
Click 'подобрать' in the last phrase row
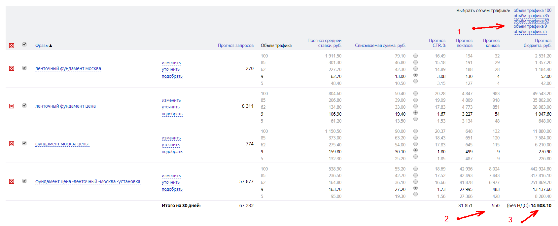(172, 189)
